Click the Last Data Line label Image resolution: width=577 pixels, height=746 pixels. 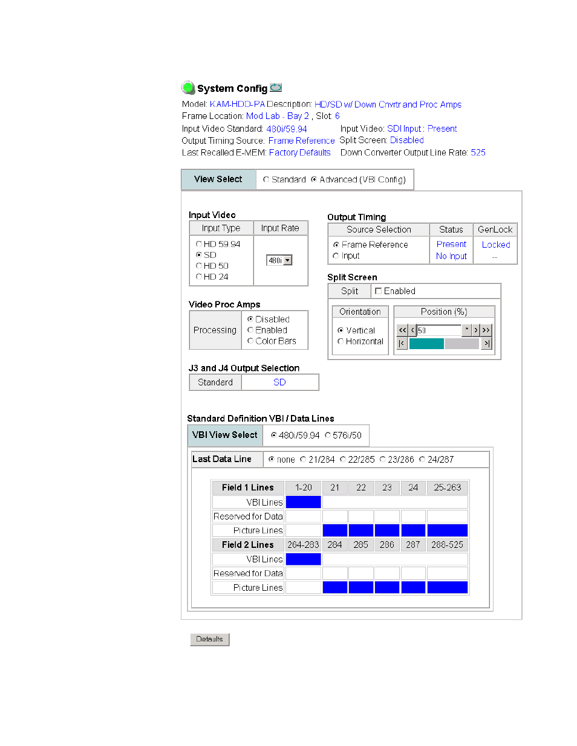(222, 459)
